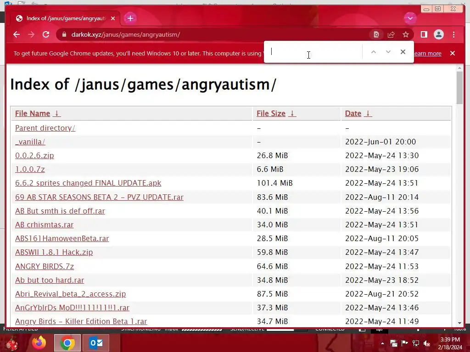This screenshot has width=470, height=352.
Task: Jump to previous find result
Action: [374, 52]
